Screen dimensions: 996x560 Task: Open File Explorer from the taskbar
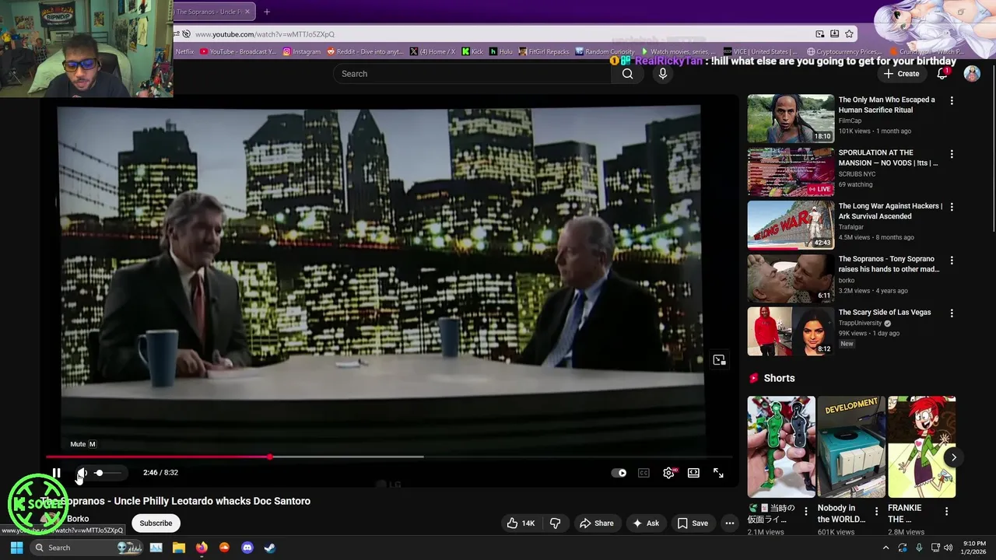[178, 548]
